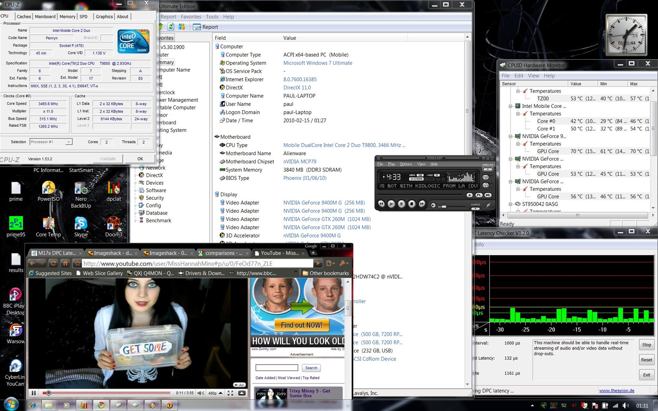
Task: Open Other bookmarks folder
Action: point(326,273)
